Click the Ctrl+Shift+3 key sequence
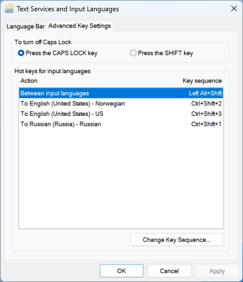The image size is (243, 282). pos(206,114)
